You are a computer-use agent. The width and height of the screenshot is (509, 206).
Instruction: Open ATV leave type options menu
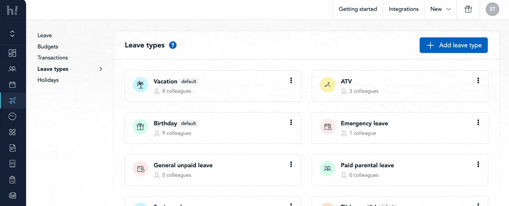478,80
